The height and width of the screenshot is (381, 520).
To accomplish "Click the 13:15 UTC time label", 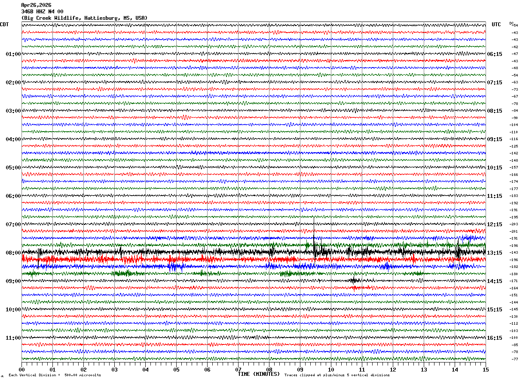I will coord(495,253).
